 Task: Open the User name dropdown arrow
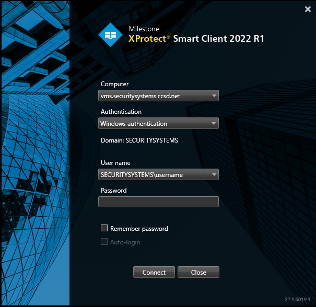214,174
